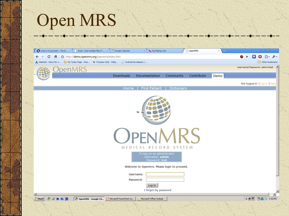The image size is (289, 216).
Task: Open the Contribute menu item
Action: click(x=197, y=76)
